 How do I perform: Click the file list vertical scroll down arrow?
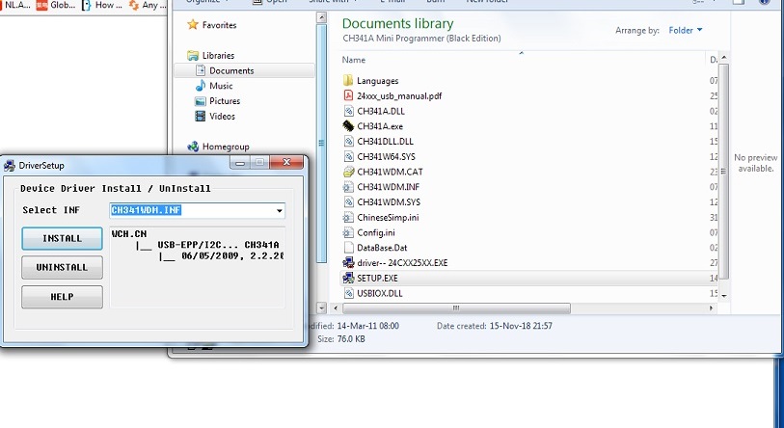[x=723, y=296]
